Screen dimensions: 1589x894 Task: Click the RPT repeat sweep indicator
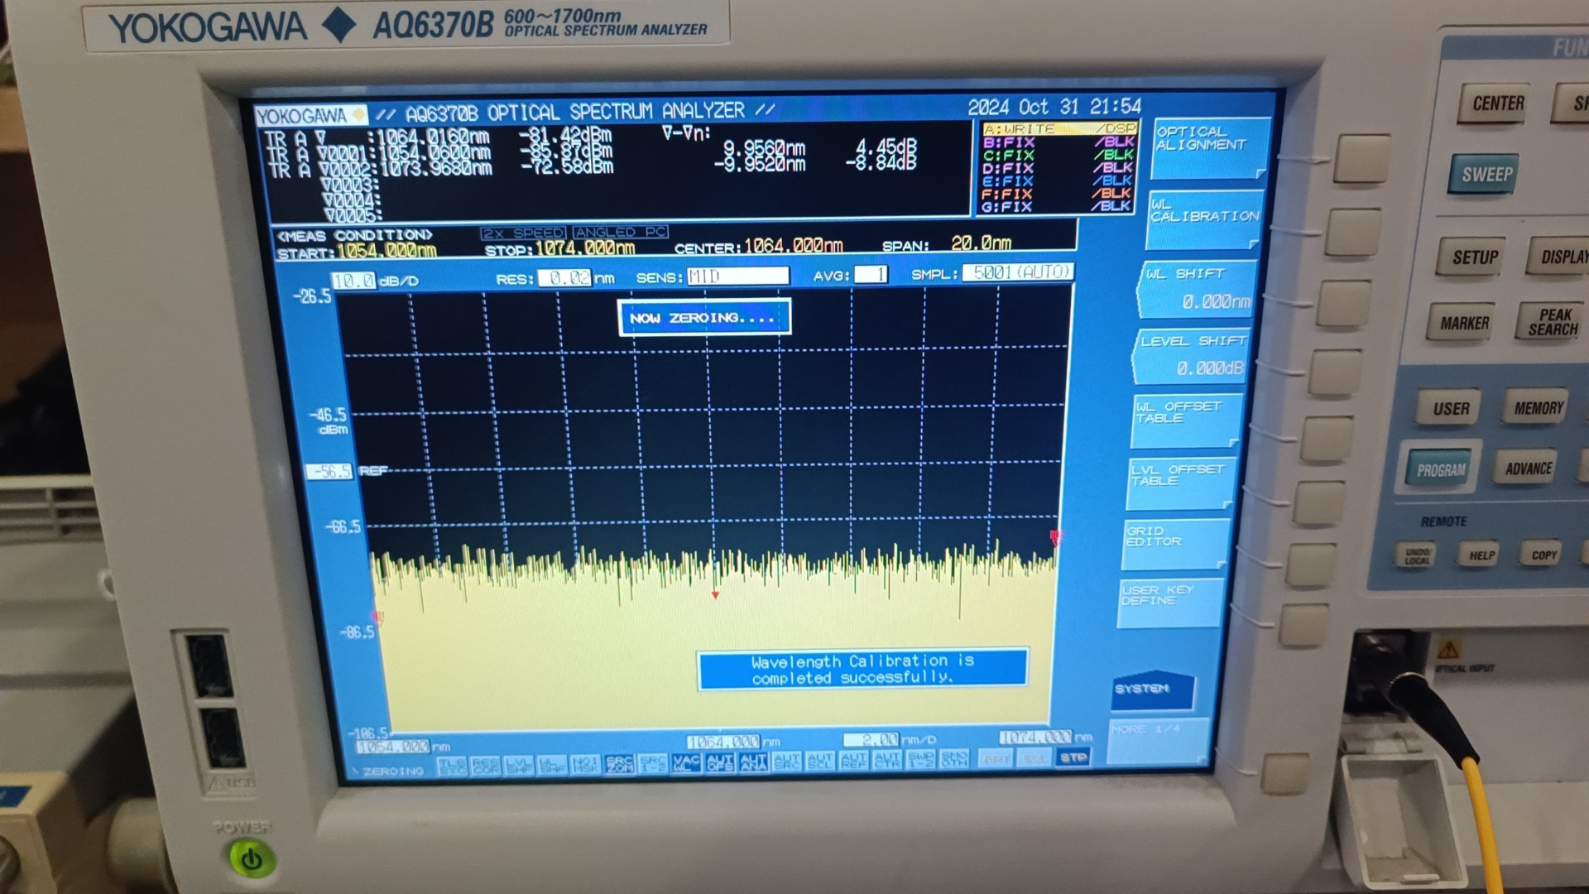point(997,758)
